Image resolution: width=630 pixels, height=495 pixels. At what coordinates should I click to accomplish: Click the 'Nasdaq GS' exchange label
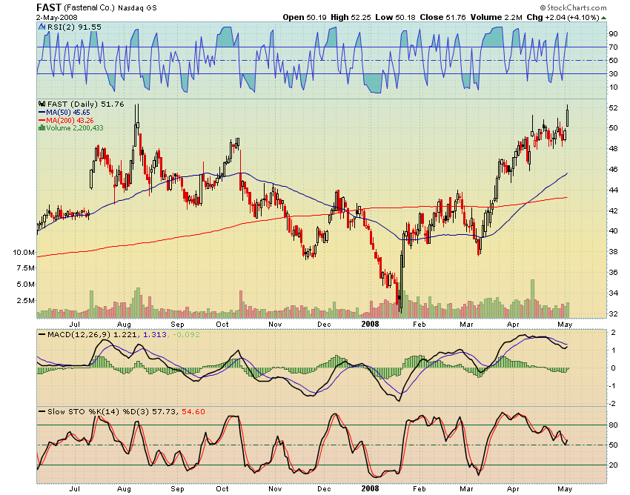coord(137,7)
